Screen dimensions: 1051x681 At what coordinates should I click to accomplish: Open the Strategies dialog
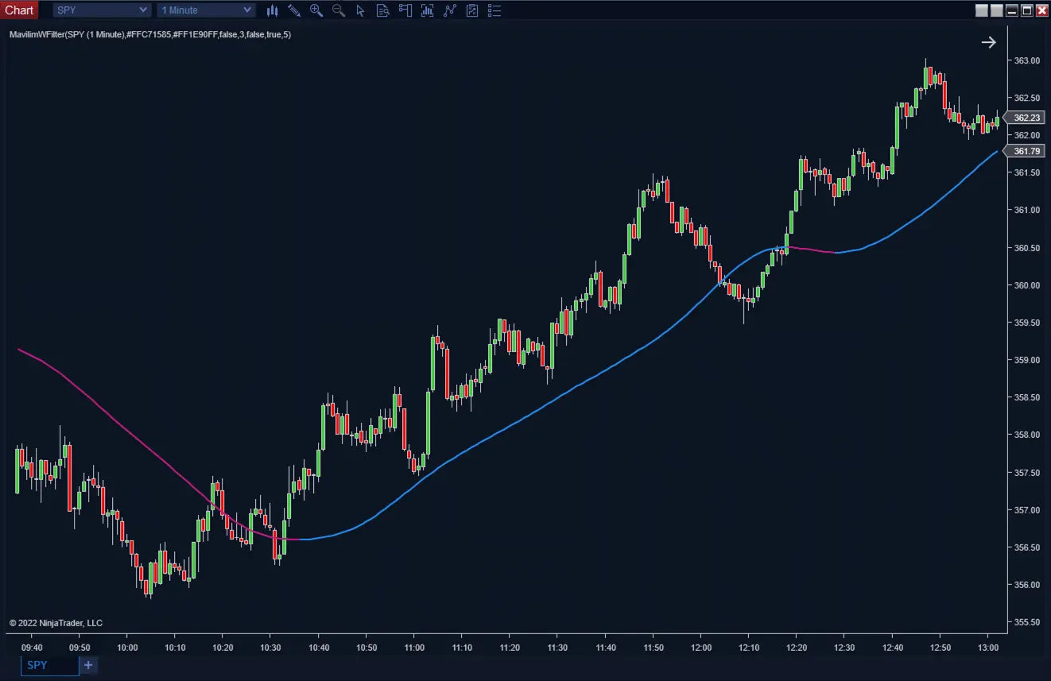click(x=472, y=10)
